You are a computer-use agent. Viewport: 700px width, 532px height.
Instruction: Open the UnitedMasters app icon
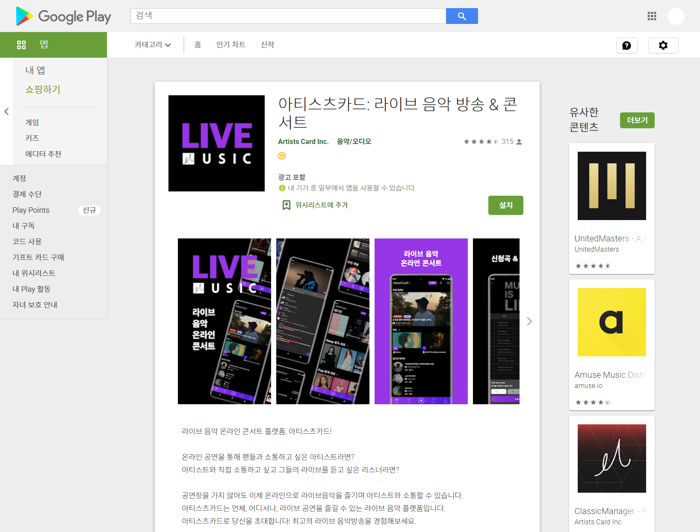(612, 186)
